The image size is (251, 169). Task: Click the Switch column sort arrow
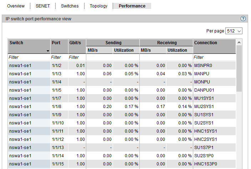48,51
